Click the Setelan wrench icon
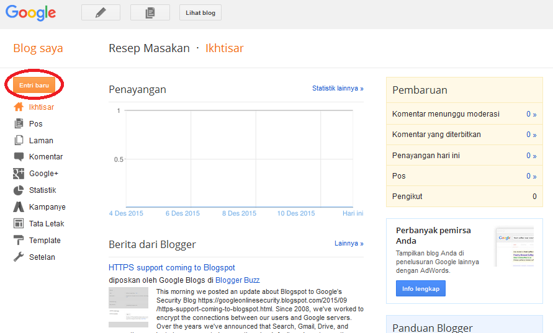This screenshot has width=553, height=333. (x=19, y=257)
